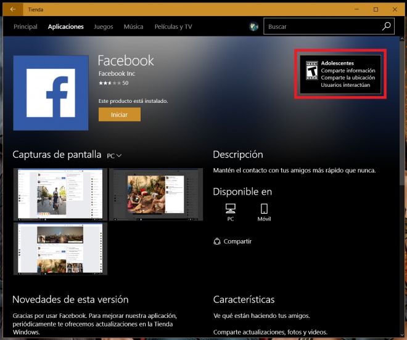Expand the PC screenshots dropdown

[x=114, y=156]
